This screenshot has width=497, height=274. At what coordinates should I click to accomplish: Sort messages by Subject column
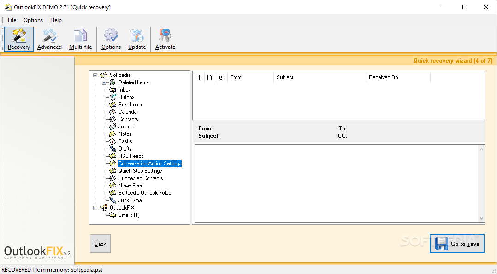(319, 77)
